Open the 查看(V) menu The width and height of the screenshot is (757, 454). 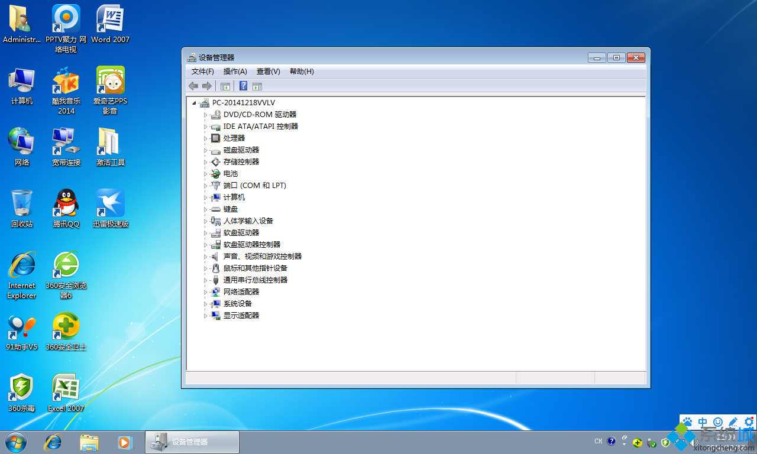(x=268, y=72)
